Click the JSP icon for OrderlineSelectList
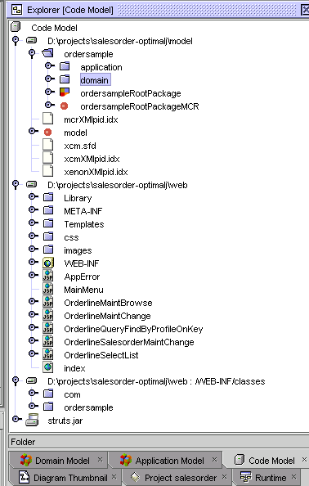The image size is (309, 486). (x=48, y=354)
